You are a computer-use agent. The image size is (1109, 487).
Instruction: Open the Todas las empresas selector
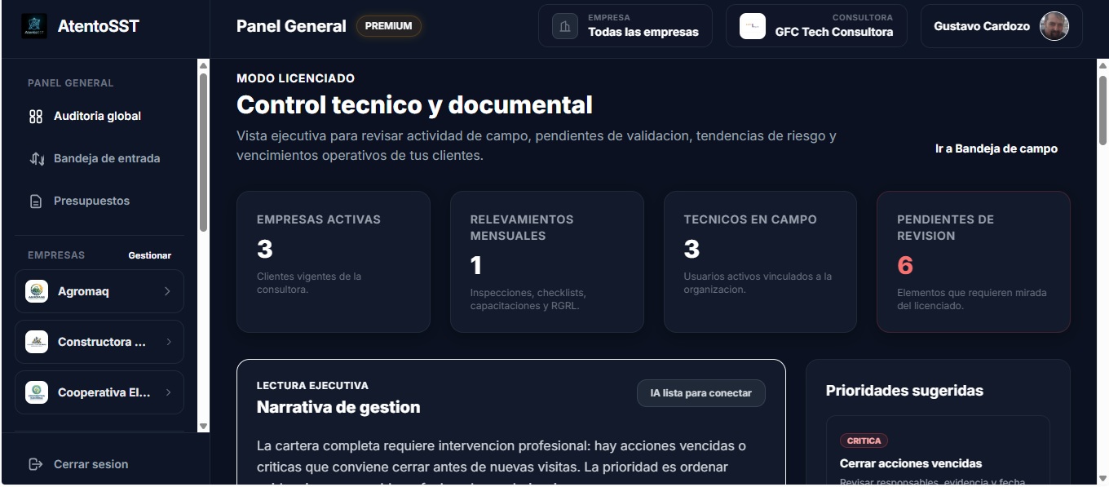(625, 26)
